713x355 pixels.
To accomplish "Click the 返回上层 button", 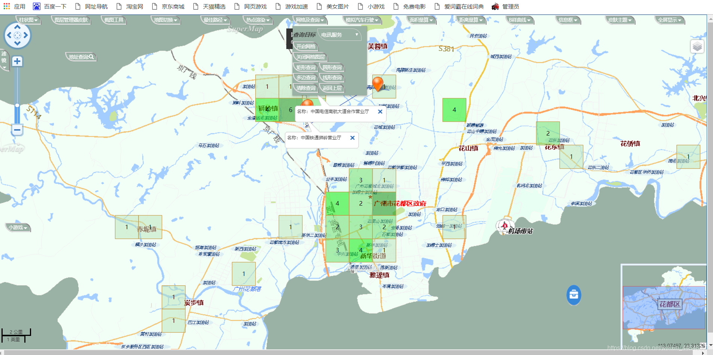I will pyautogui.click(x=332, y=88).
